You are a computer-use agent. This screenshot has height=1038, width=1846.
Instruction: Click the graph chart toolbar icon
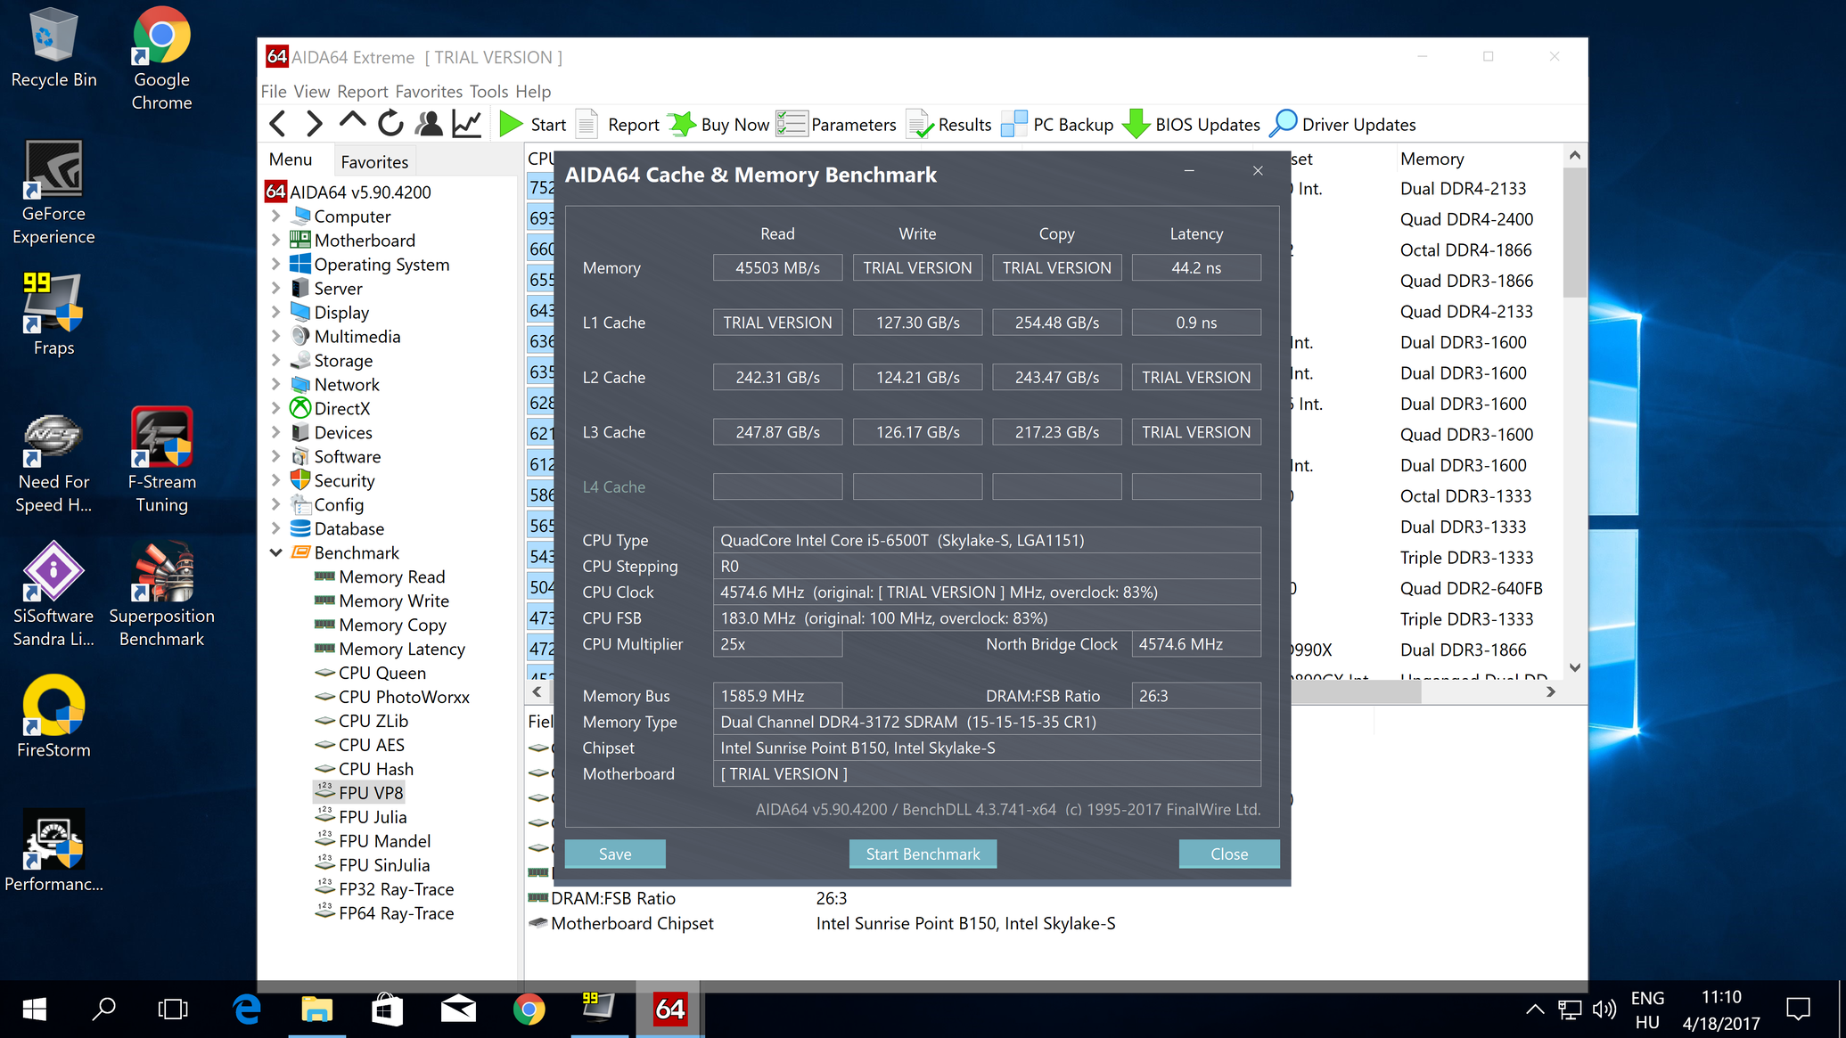pos(466,124)
